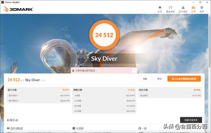Click the 8 线程 row 130.79 FPS value

click(131, 95)
